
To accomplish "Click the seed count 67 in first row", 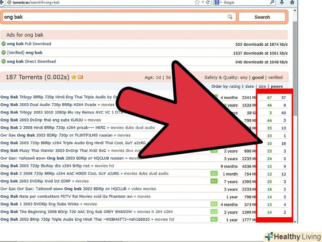I will [269, 98].
